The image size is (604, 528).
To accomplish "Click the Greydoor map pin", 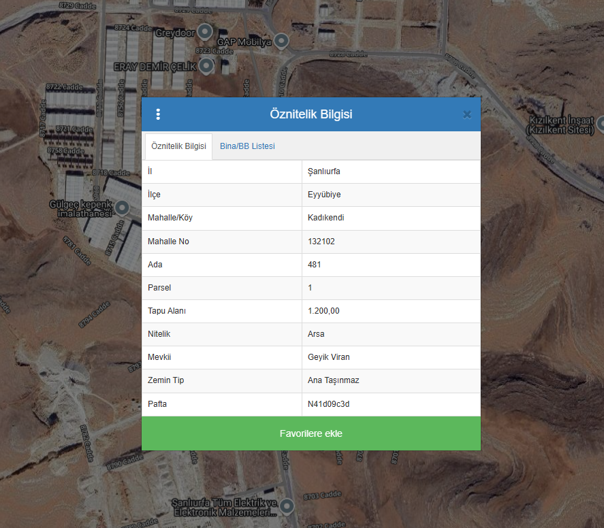I will pyautogui.click(x=206, y=33).
